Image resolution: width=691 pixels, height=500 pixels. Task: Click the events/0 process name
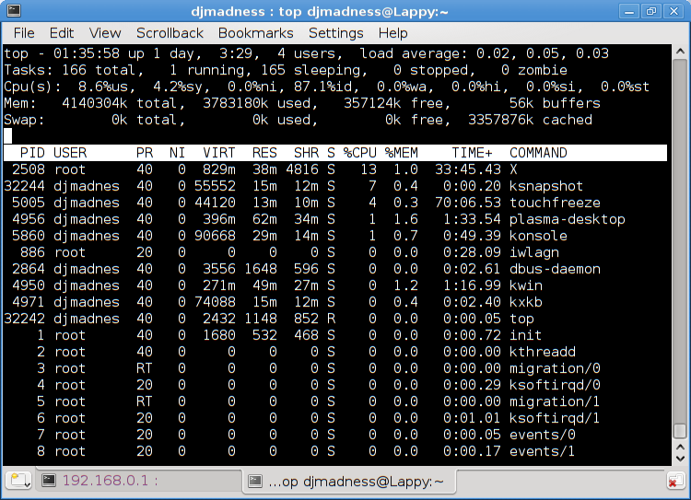pos(543,435)
